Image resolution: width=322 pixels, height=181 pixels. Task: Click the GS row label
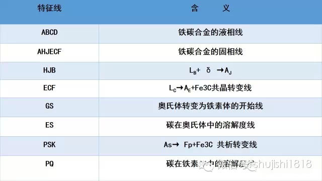coord(49,106)
